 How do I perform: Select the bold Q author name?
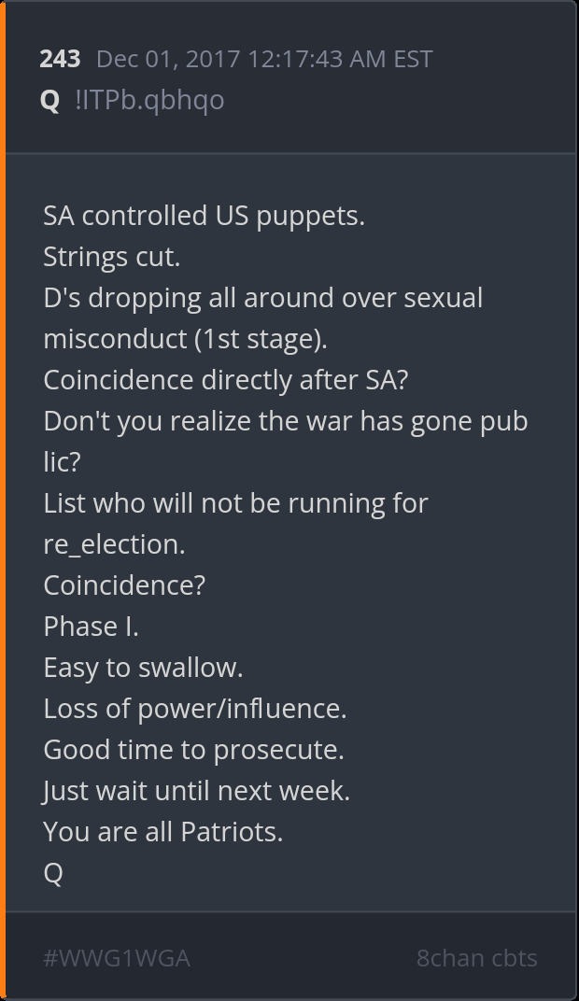click(x=50, y=100)
